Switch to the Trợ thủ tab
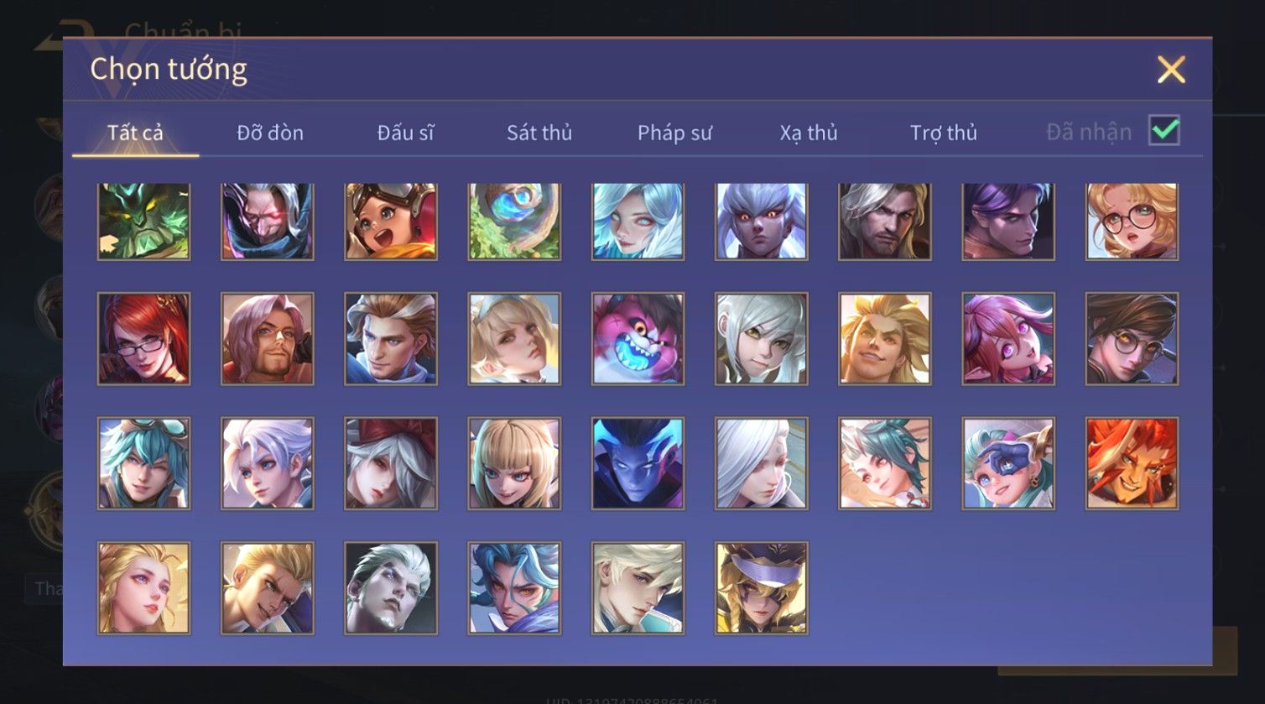 click(x=944, y=133)
